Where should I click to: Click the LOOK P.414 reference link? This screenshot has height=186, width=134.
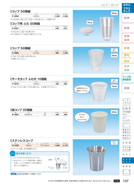16,174
